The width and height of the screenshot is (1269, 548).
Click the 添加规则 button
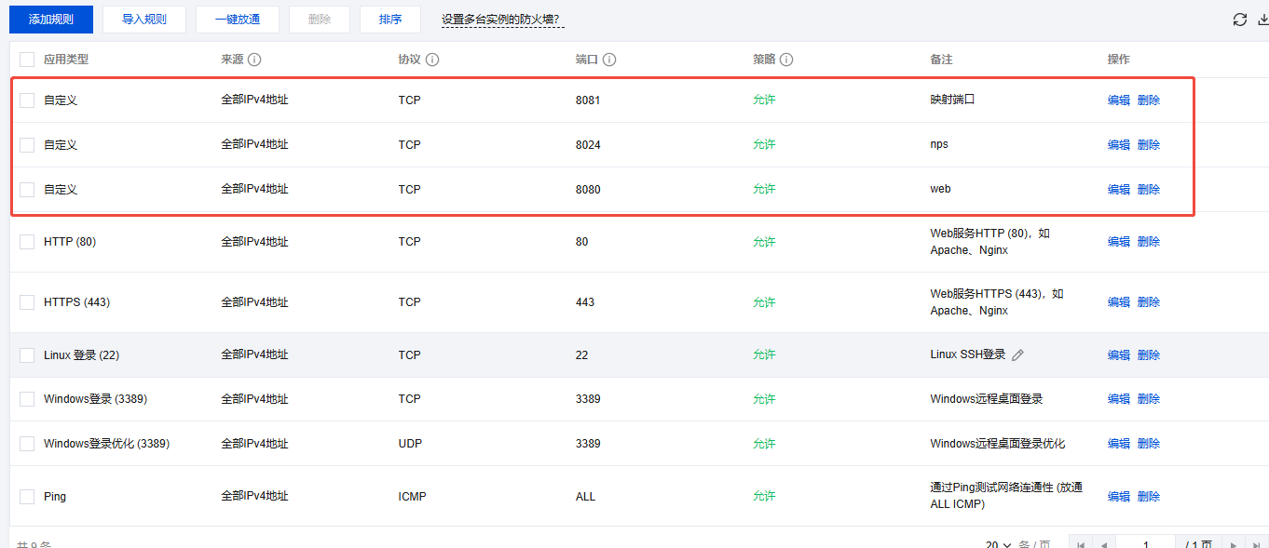(x=50, y=20)
